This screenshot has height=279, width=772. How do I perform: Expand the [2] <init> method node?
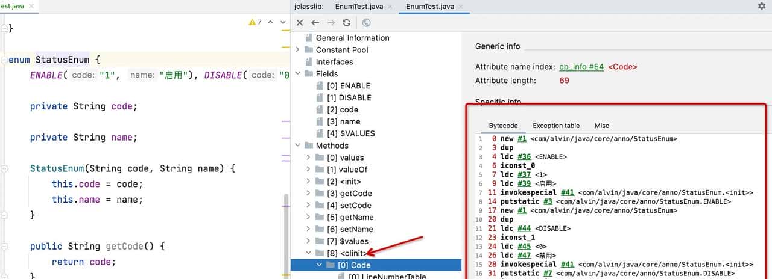[x=308, y=182]
